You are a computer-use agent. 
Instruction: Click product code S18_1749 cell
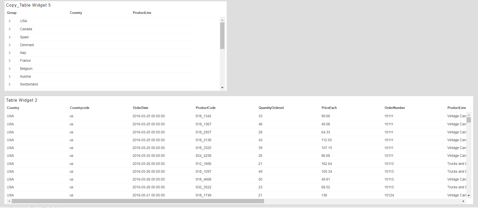(x=203, y=195)
